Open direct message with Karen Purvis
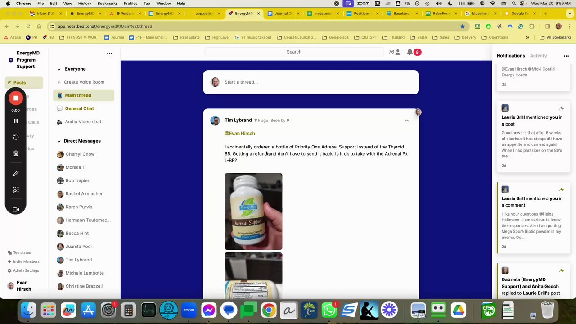The image size is (576, 324). (79, 207)
